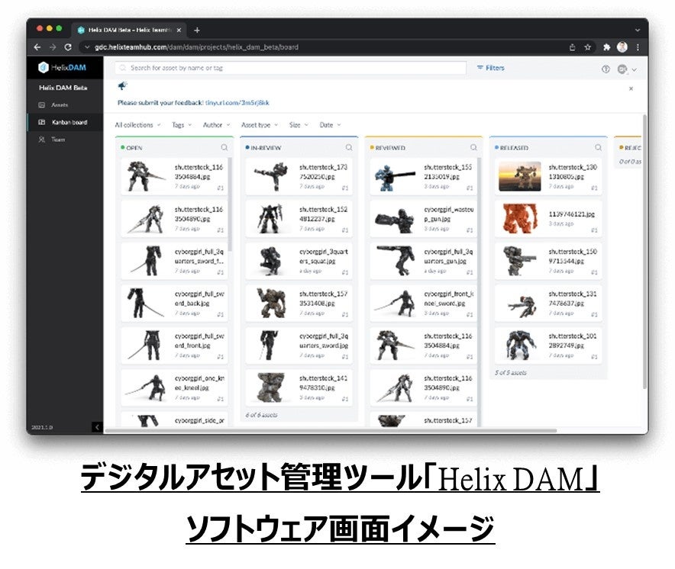The image size is (675, 569).
Task: Open the browser profile avatar
Action: coord(622,47)
